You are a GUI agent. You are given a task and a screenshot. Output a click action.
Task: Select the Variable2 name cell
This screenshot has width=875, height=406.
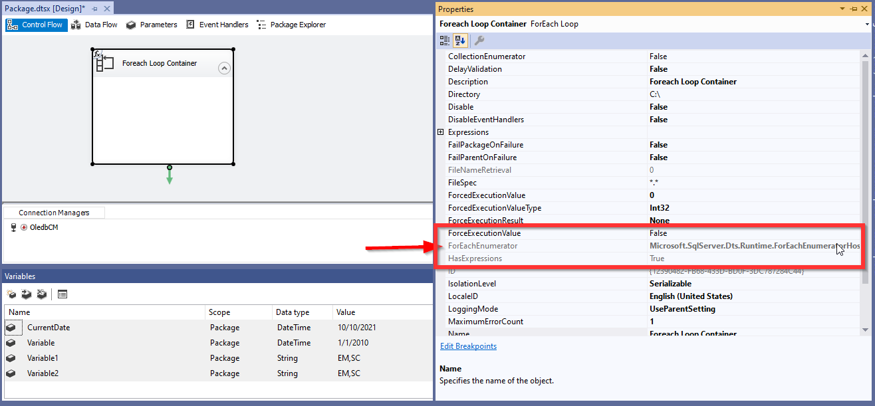(43, 373)
